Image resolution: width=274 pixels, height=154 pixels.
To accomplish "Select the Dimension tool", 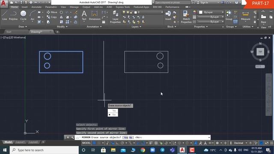I will coord(95,15).
